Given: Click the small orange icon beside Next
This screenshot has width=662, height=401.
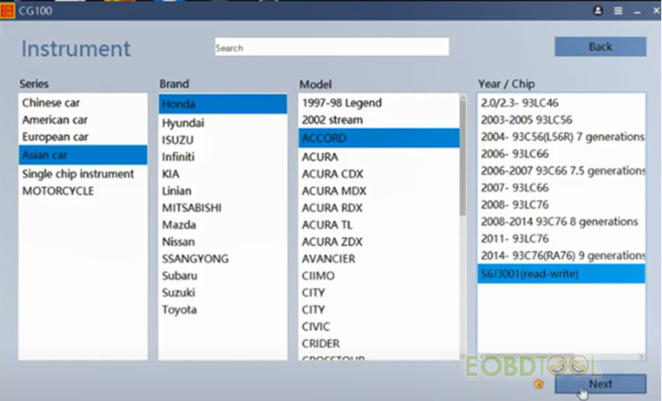Looking at the screenshot, I should 538,383.
